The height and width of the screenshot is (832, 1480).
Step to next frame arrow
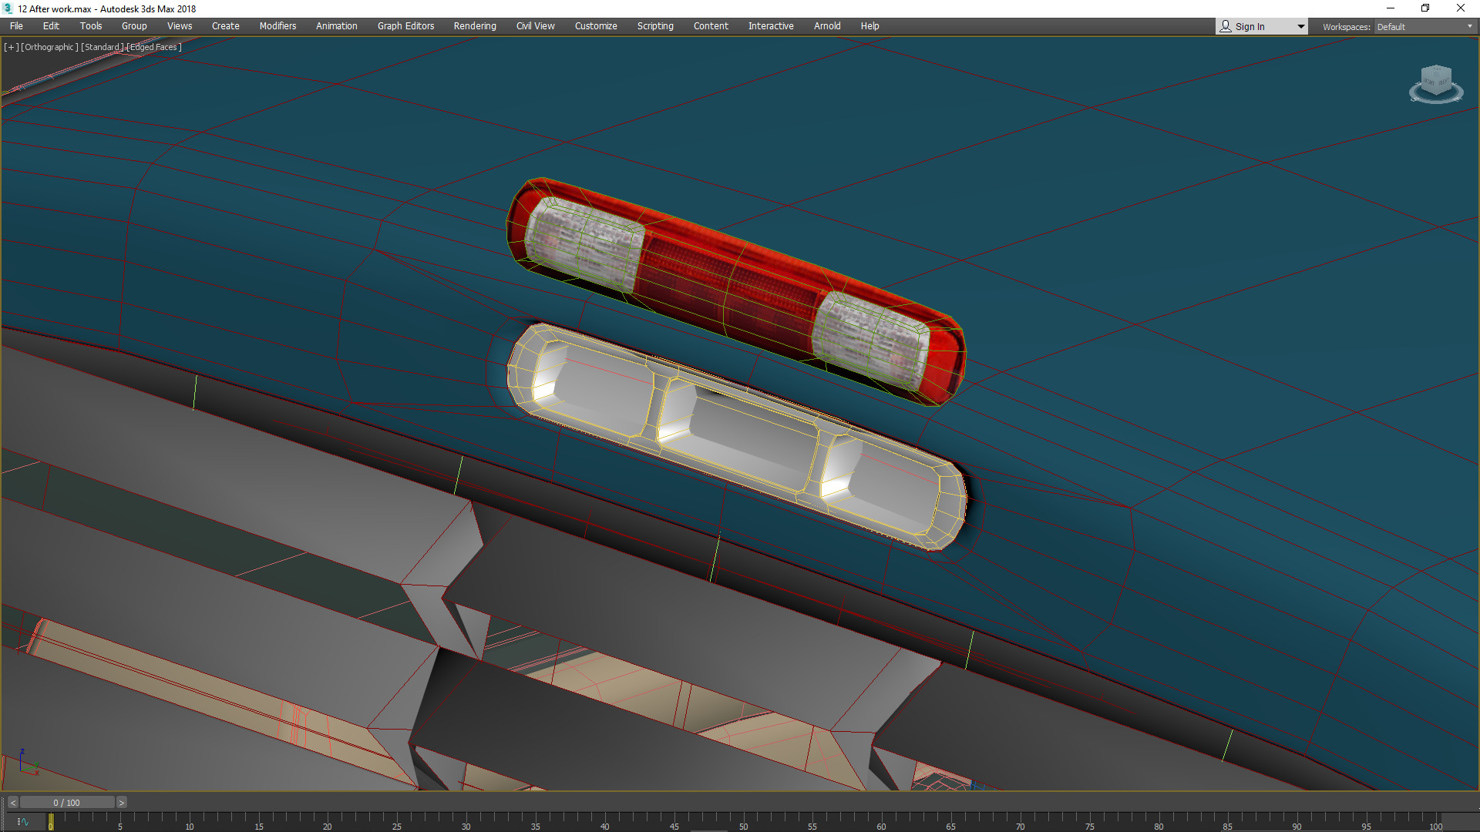tap(121, 803)
